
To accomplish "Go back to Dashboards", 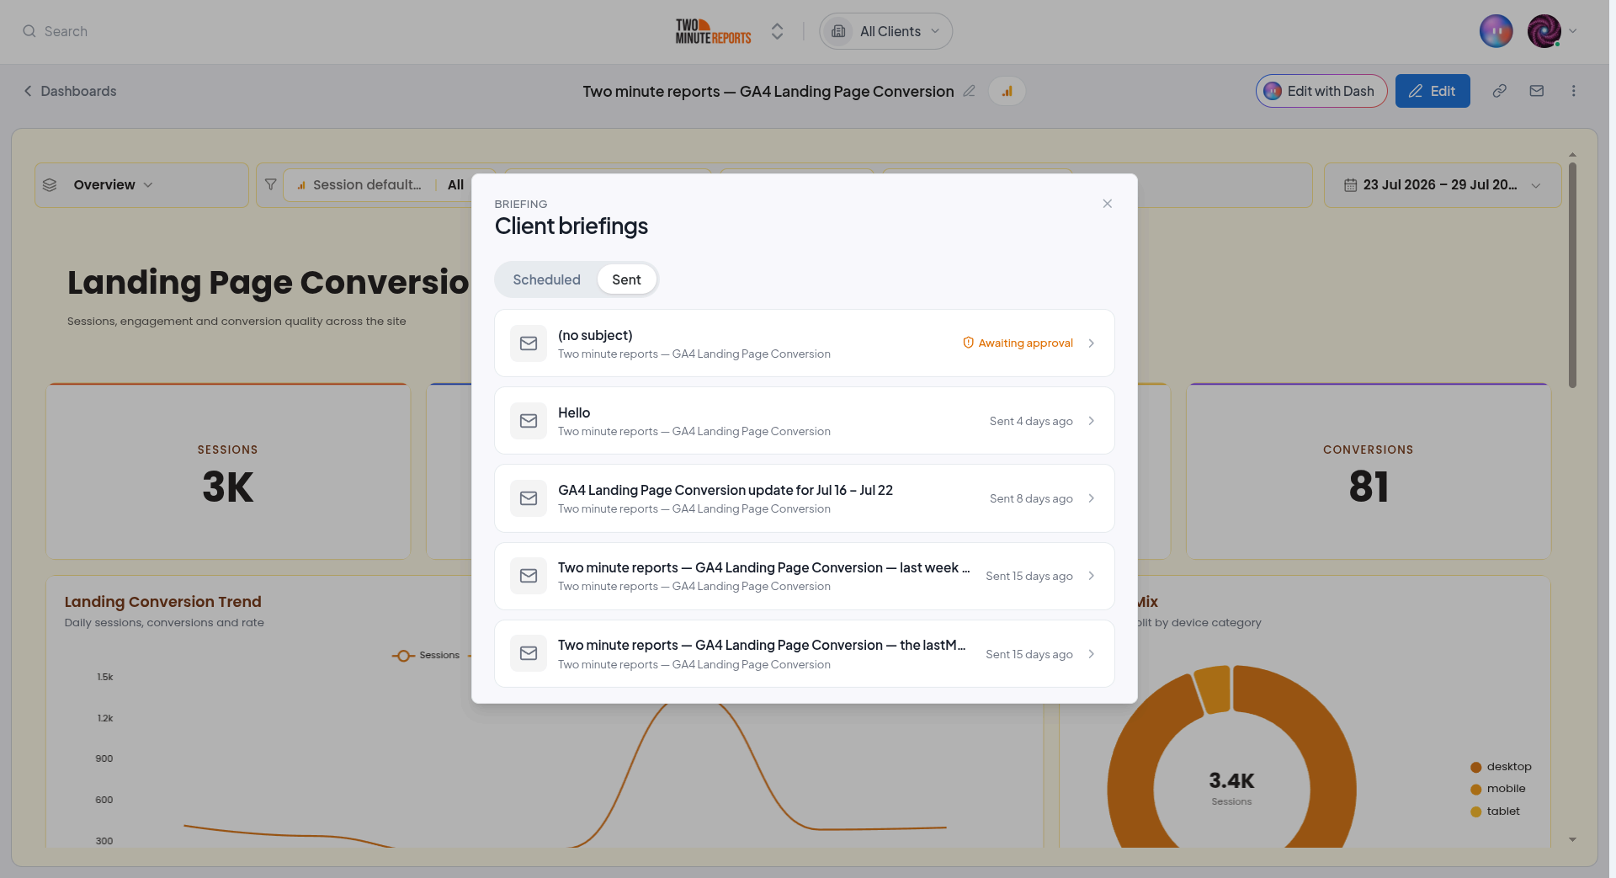I will point(70,91).
